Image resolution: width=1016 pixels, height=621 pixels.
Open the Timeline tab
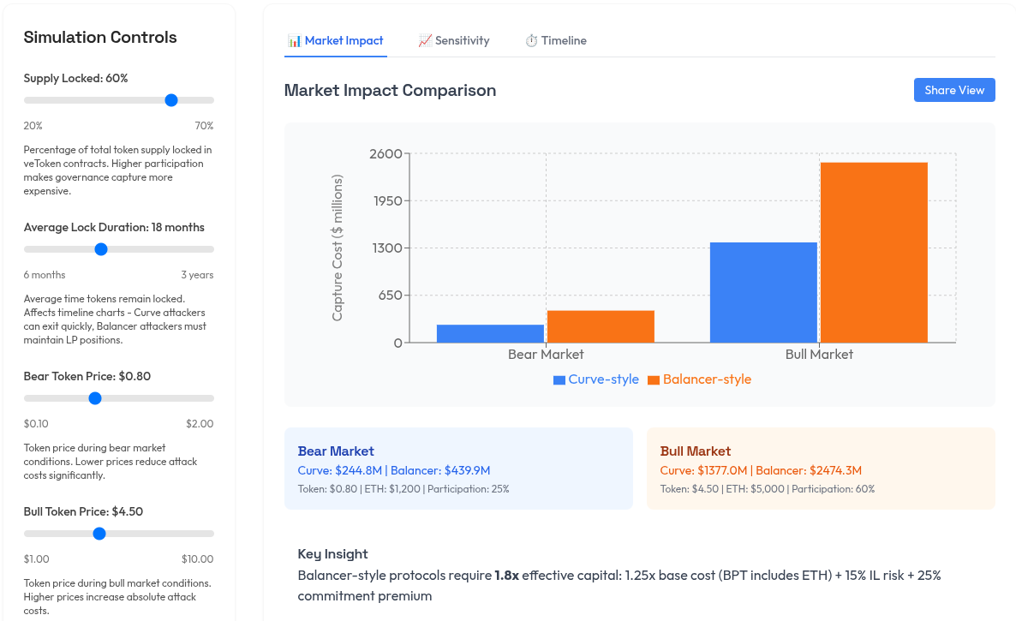557,39
